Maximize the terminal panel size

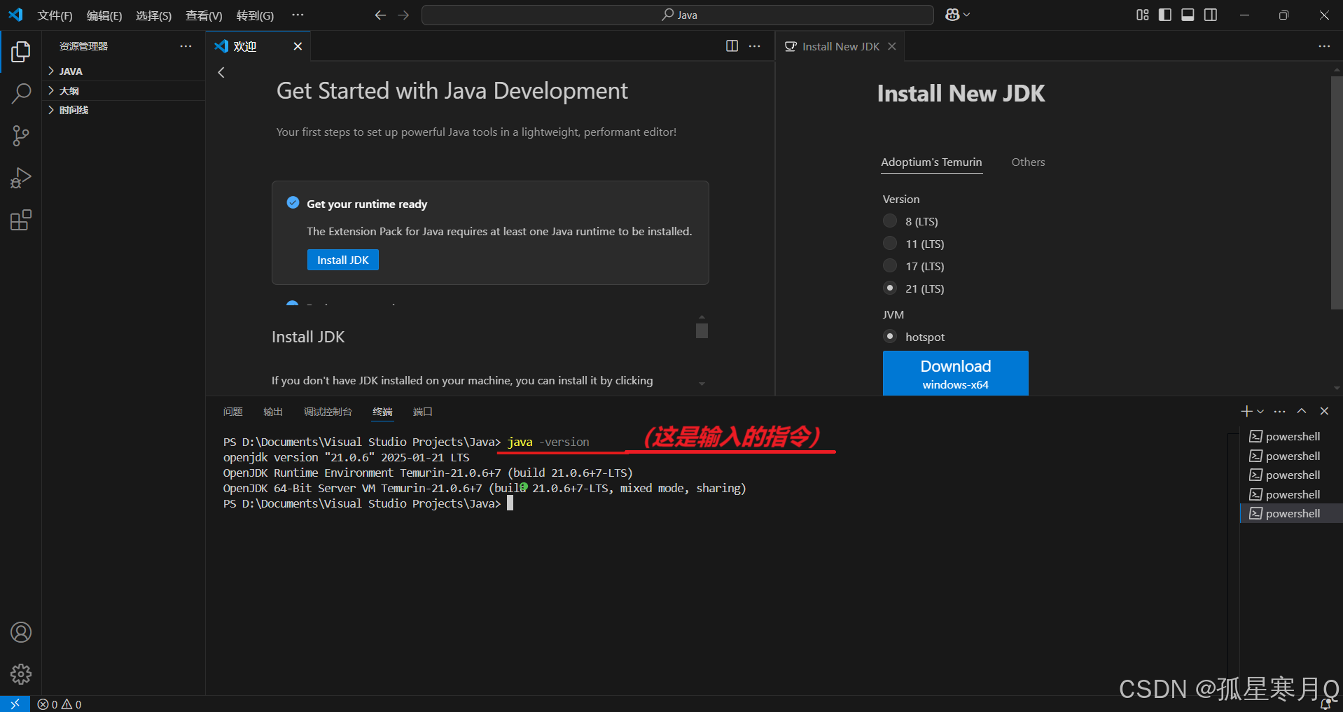tap(1302, 411)
